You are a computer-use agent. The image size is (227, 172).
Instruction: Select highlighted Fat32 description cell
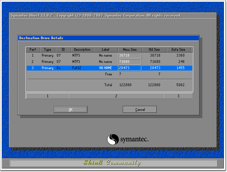click(77, 68)
